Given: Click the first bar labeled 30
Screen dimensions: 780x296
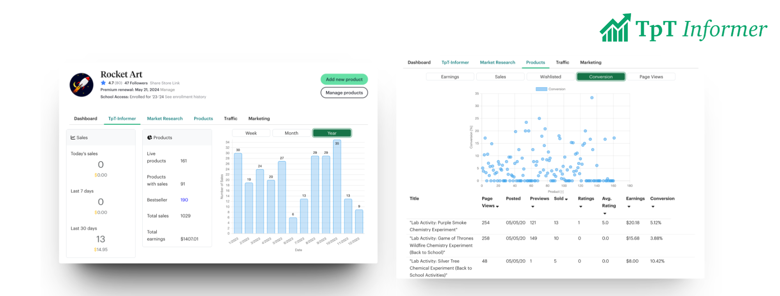Looking at the screenshot, I should point(238,193).
